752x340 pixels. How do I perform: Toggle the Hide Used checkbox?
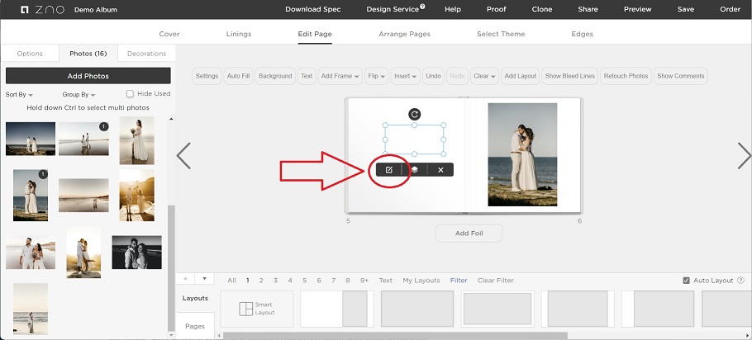130,94
